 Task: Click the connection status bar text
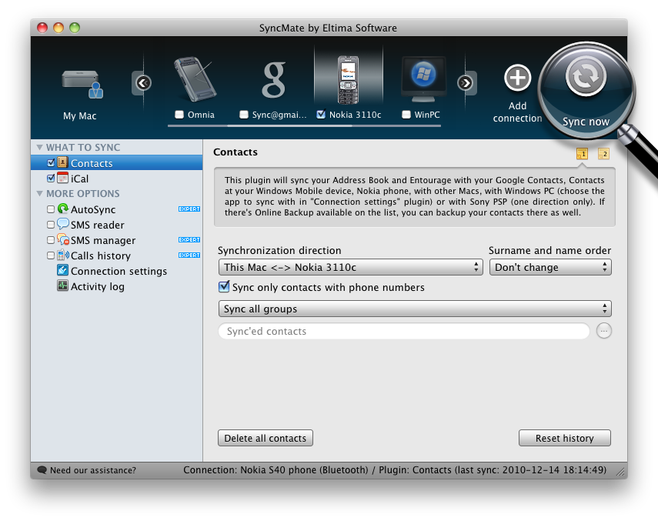pos(395,469)
